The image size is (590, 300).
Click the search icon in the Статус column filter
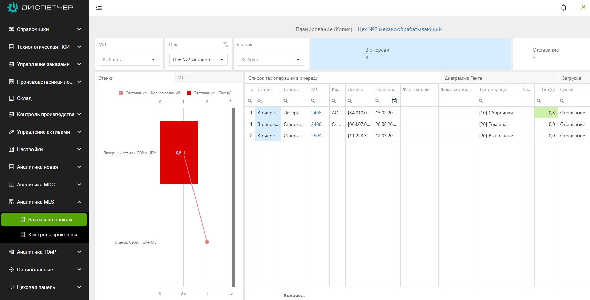click(260, 101)
